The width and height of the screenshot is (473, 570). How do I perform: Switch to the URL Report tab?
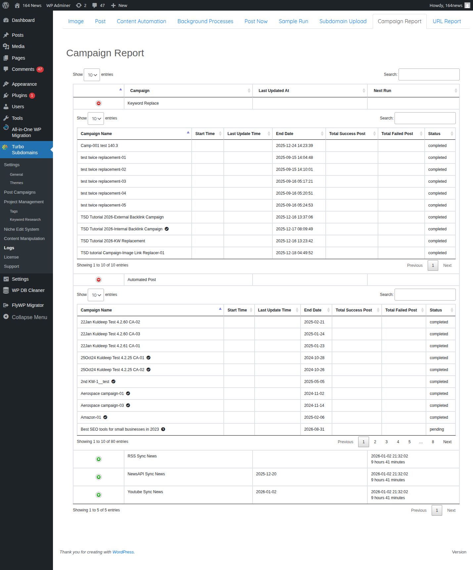pos(447,21)
